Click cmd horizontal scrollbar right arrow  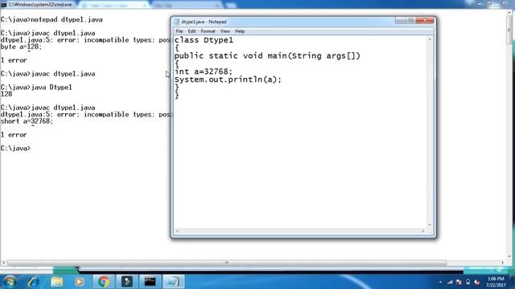point(502,263)
